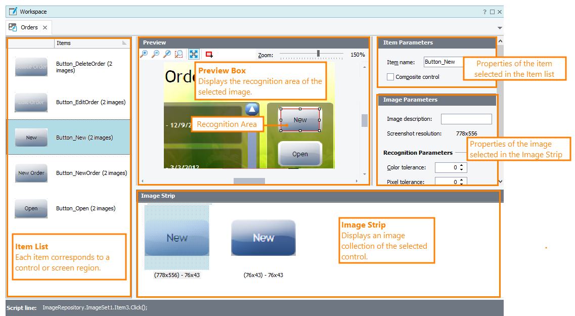Viewport: 575px width, 316px height.
Task: Enable the fit-to-window preview mode
Action: coord(193,54)
